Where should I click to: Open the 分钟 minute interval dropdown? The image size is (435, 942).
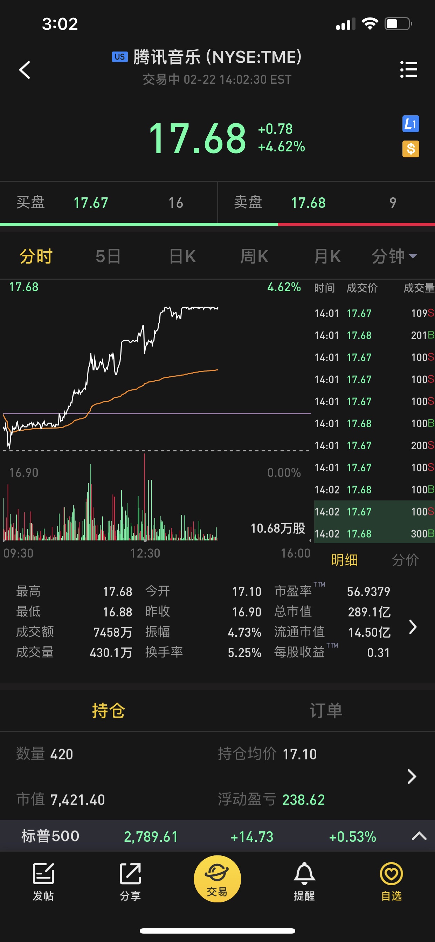point(394,256)
